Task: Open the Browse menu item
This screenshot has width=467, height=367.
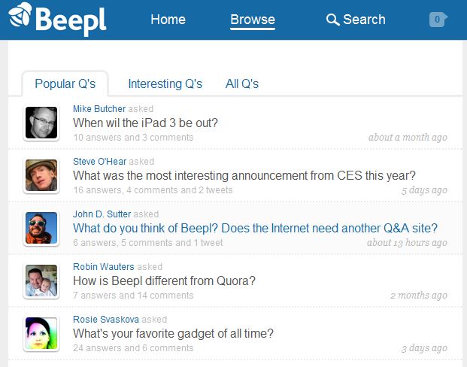Action: coord(253,20)
